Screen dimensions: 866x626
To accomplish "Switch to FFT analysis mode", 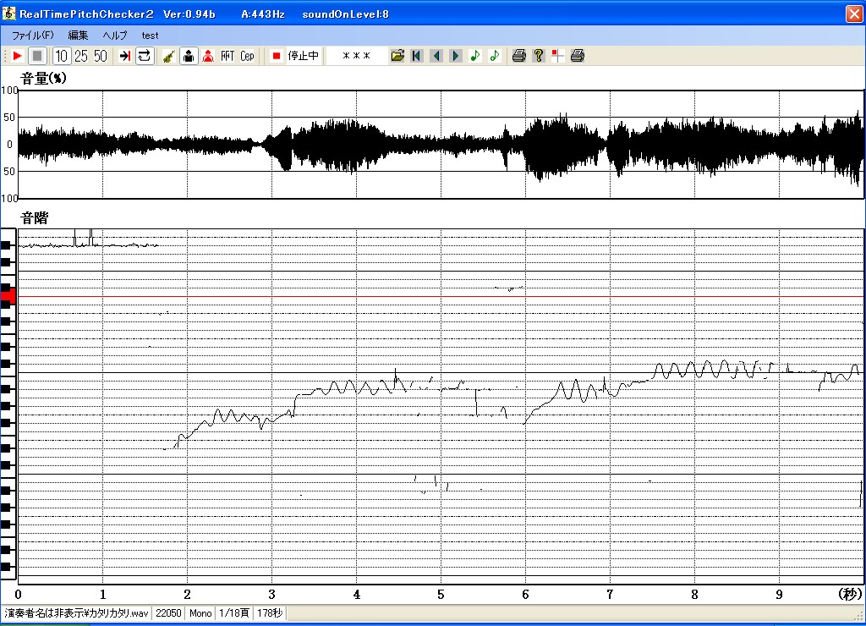I will 227,56.
